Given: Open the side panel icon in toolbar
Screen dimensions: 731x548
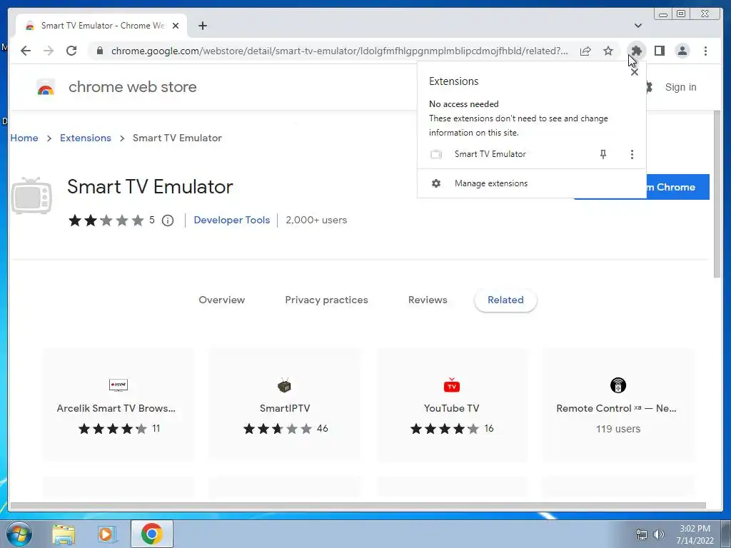Looking at the screenshot, I should [x=659, y=51].
